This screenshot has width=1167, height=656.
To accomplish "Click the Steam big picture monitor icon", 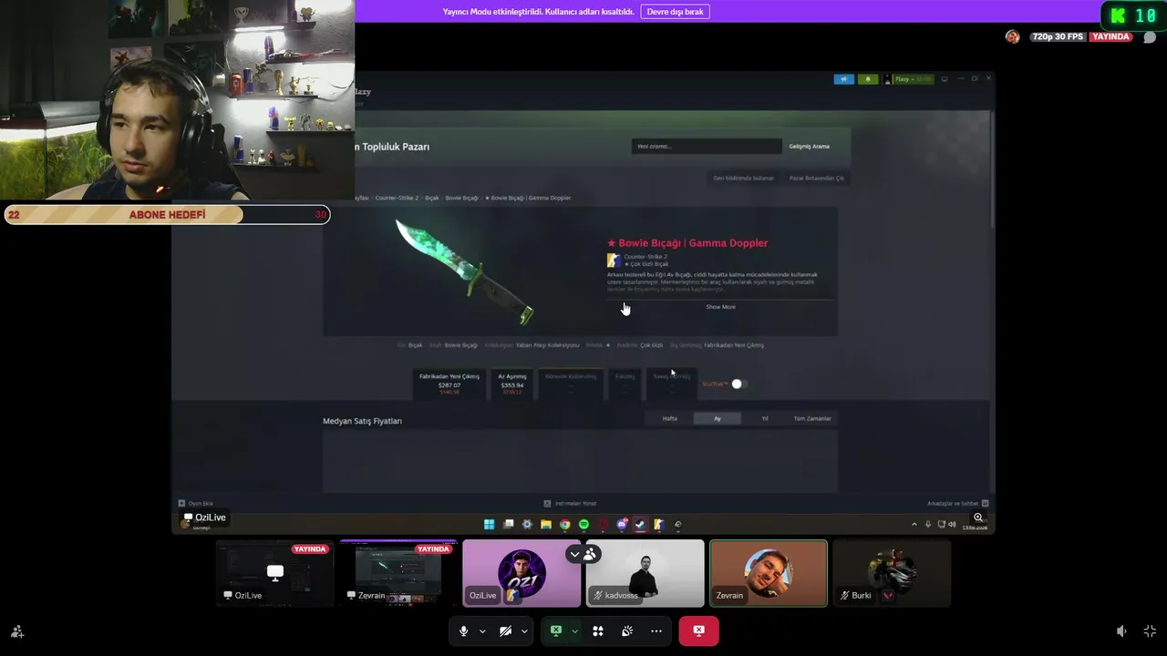I will [x=945, y=79].
